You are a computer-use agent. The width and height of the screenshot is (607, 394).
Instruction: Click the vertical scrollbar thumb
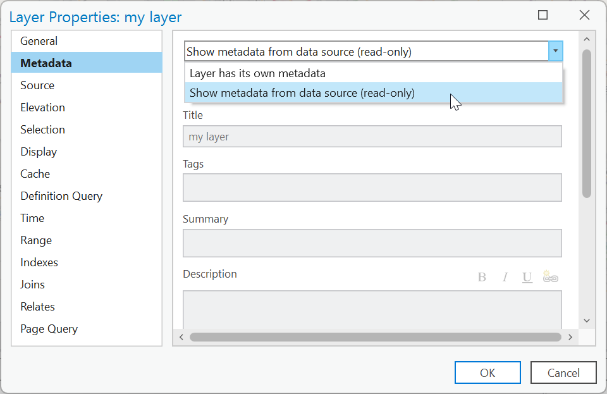coord(587,123)
